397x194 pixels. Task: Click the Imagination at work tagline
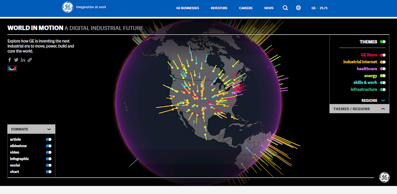point(91,7)
